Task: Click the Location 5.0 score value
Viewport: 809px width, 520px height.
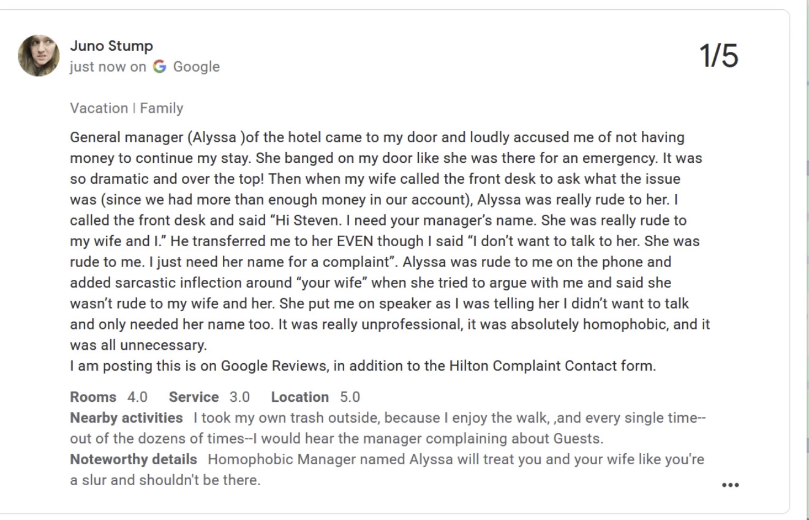Action: [x=350, y=397]
